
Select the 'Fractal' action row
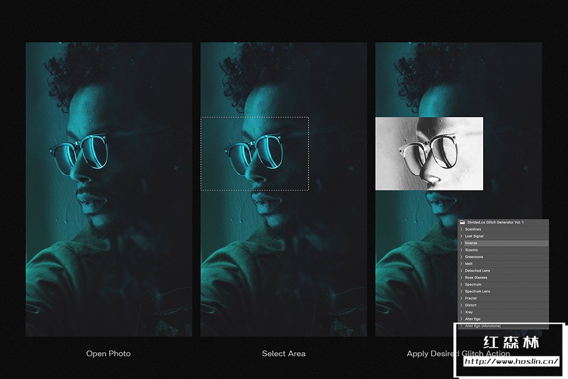click(504, 298)
